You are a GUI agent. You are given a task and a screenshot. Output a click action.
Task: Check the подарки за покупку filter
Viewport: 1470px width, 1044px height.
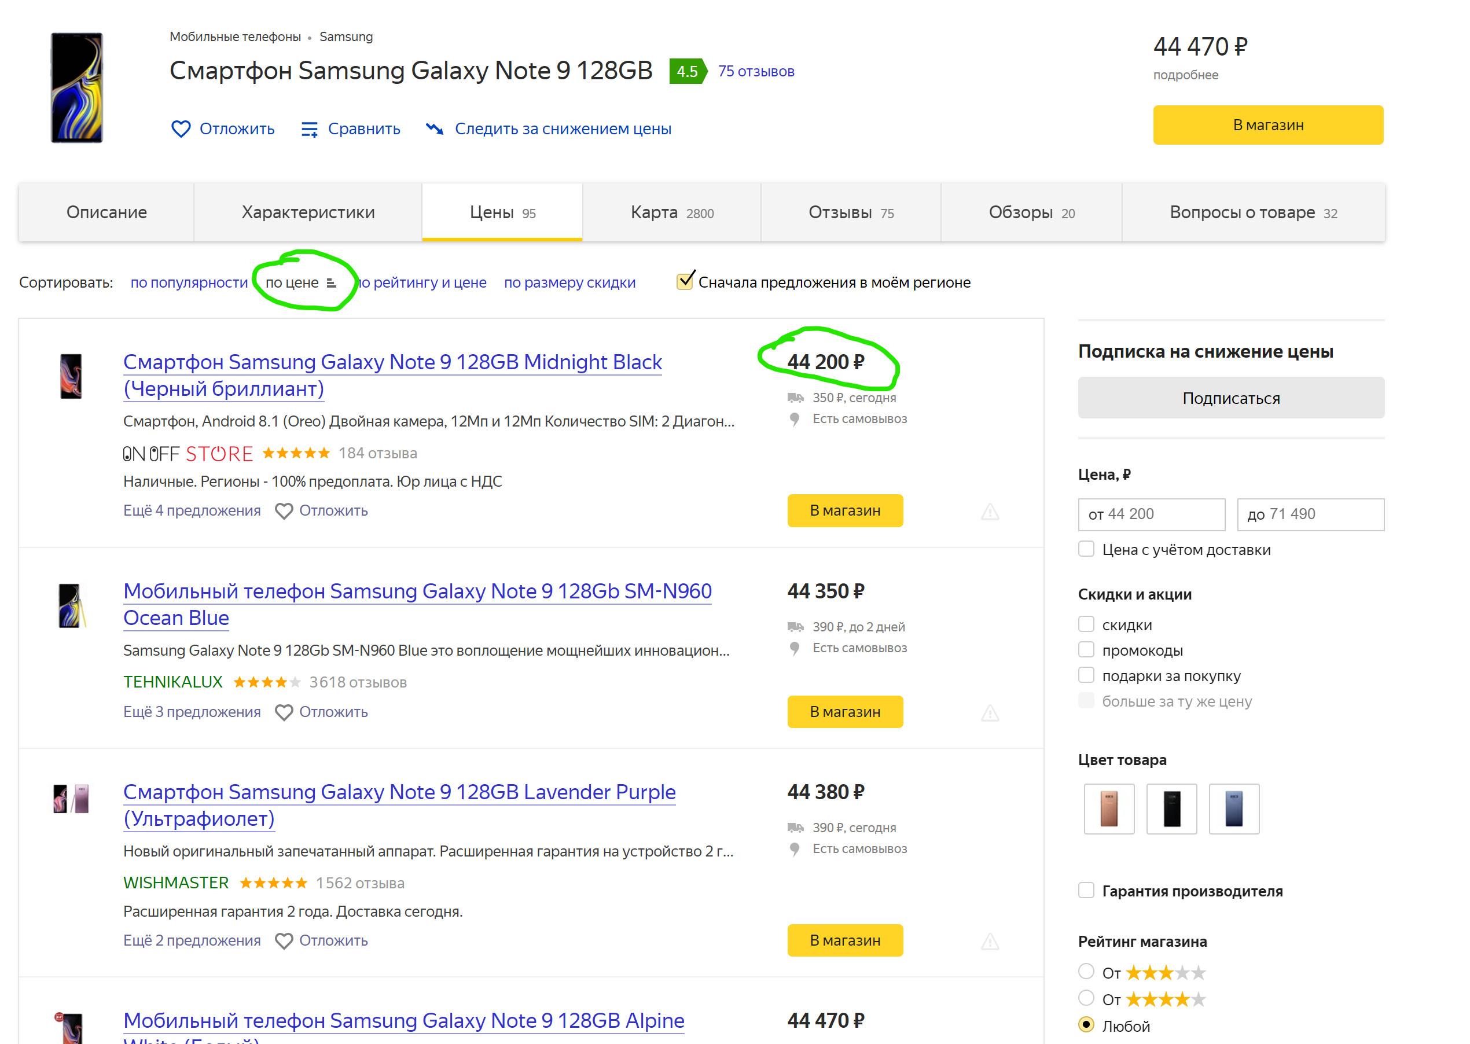[1086, 675]
